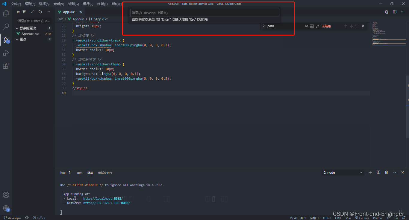The width and height of the screenshot is (409, 220).
Task: Switch to the 终端 panel tab
Action: pyautogui.click(x=90, y=173)
